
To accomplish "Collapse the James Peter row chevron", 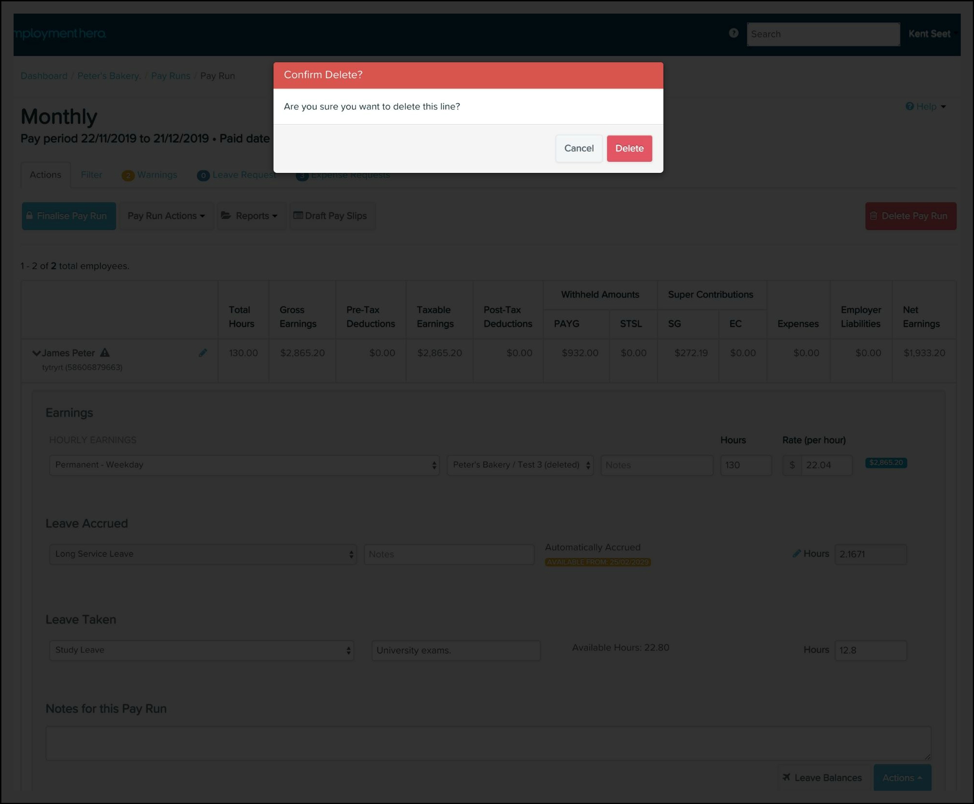I will pyautogui.click(x=36, y=353).
